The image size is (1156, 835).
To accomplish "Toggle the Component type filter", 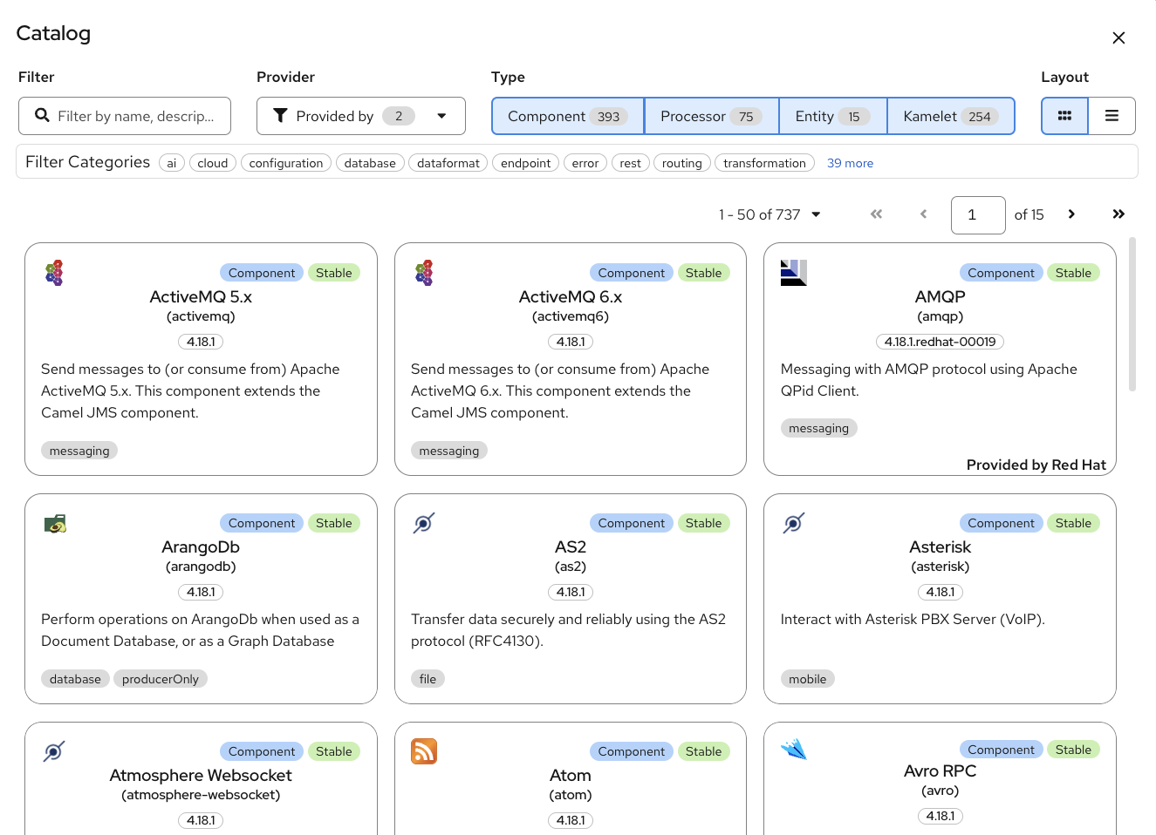I will [x=568, y=116].
